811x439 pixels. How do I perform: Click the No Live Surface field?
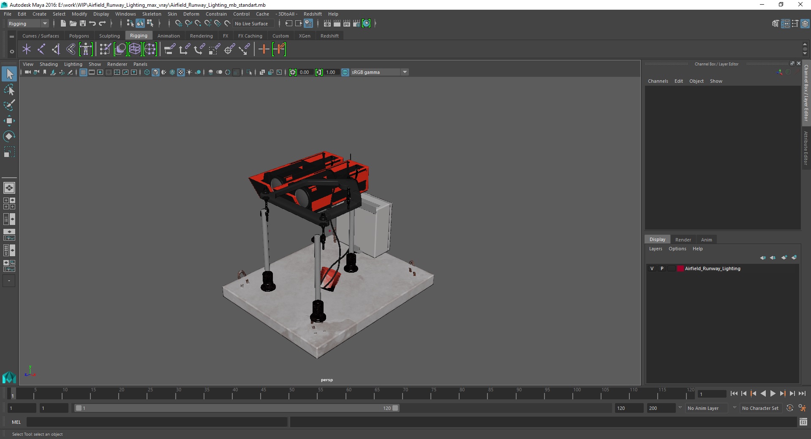253,24
